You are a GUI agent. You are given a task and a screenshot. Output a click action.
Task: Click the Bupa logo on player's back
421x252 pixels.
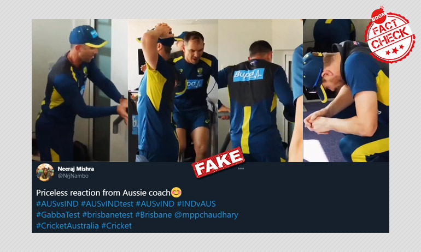pyautogui.click(x=249, y=75)
